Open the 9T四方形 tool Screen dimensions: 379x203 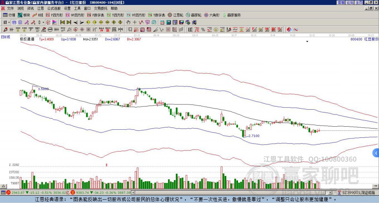click(x=136, y=15)
